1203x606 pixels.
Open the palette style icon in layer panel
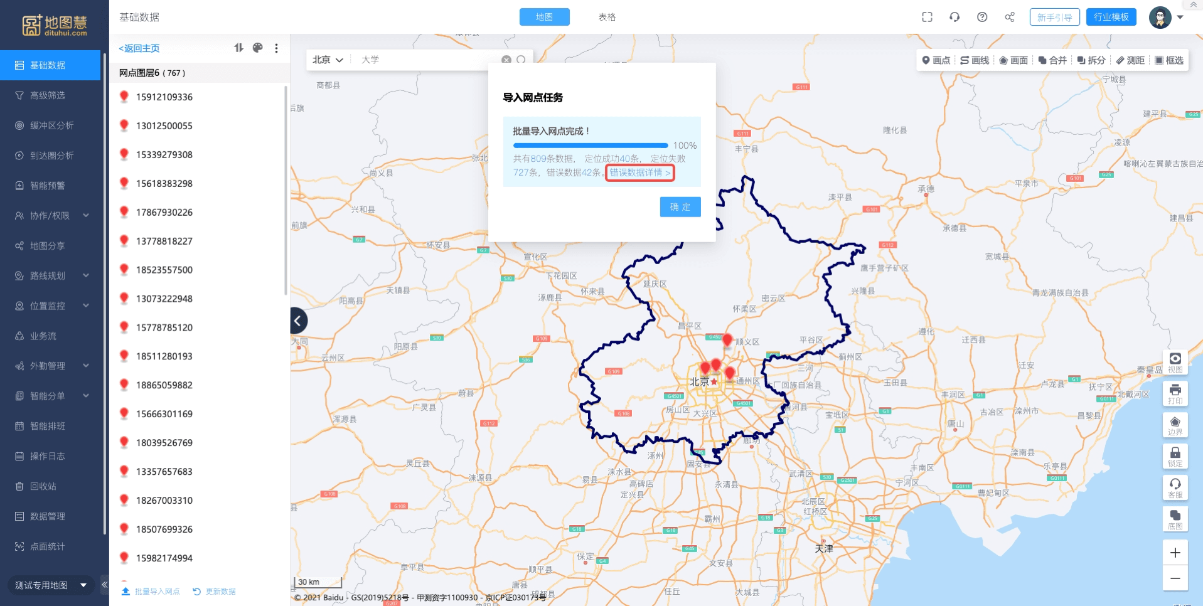tap(257, 48)
